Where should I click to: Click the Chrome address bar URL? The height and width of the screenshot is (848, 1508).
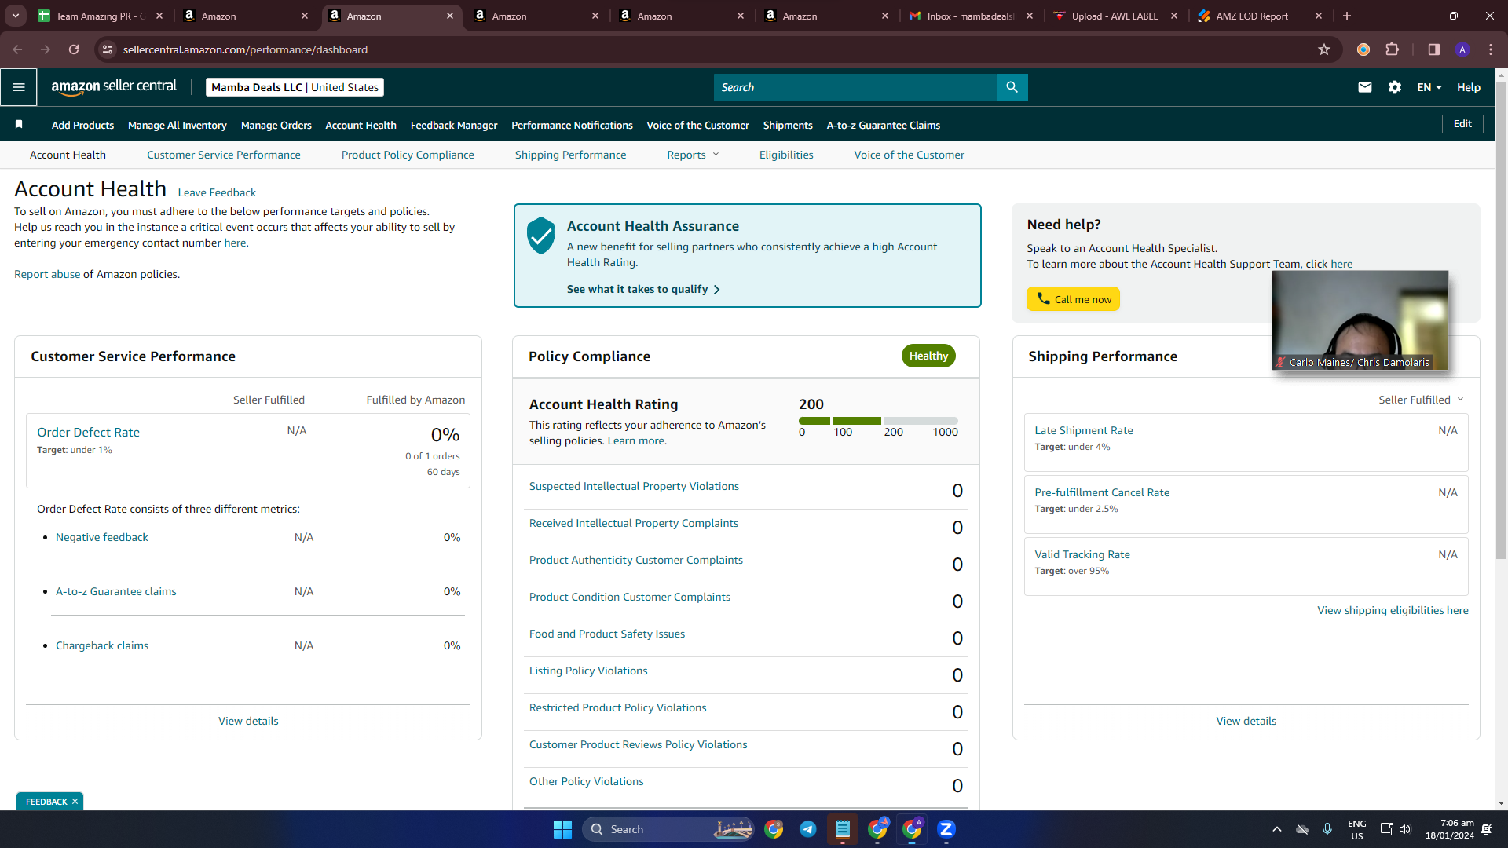[245, 49]
